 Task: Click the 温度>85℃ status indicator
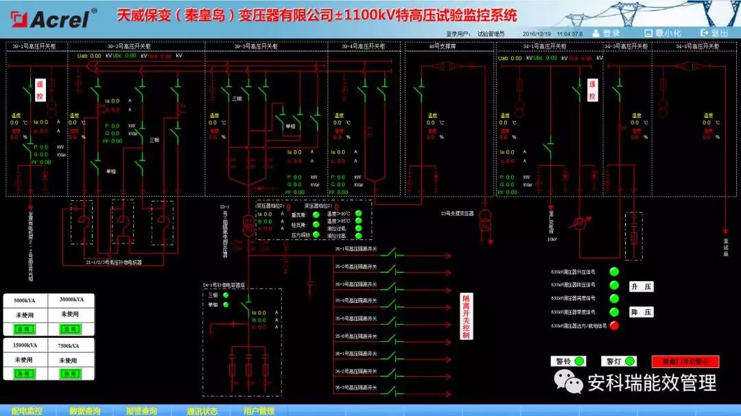coord(359,221)
